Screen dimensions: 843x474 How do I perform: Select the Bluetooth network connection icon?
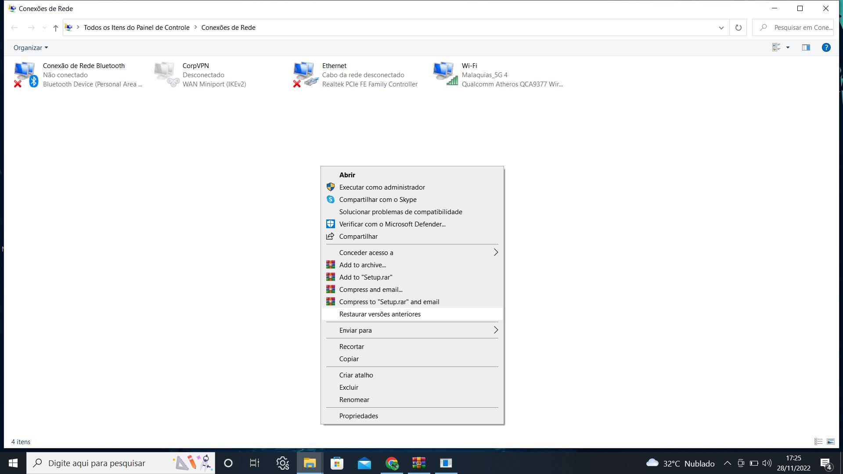25,74
